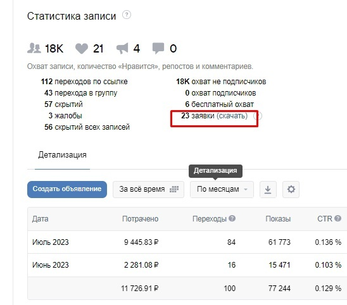Click the help icon next to заявки (скачать)
This screenshot has width=347, height=305.
point(258,116)
